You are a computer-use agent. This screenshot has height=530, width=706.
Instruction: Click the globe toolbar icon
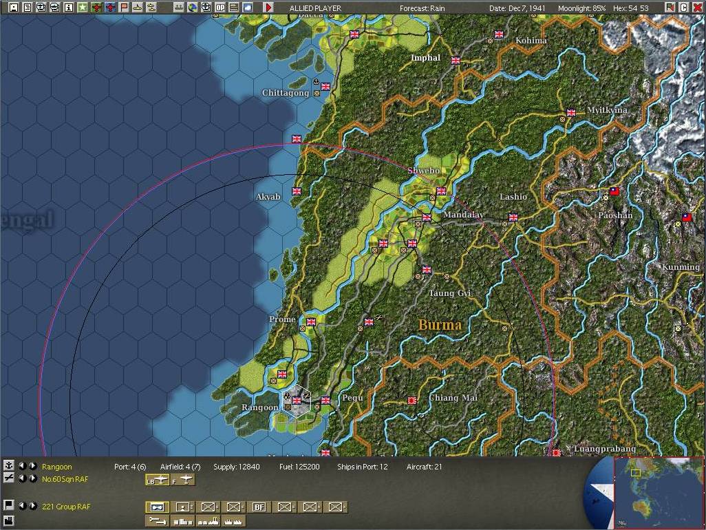click(192, 7)
